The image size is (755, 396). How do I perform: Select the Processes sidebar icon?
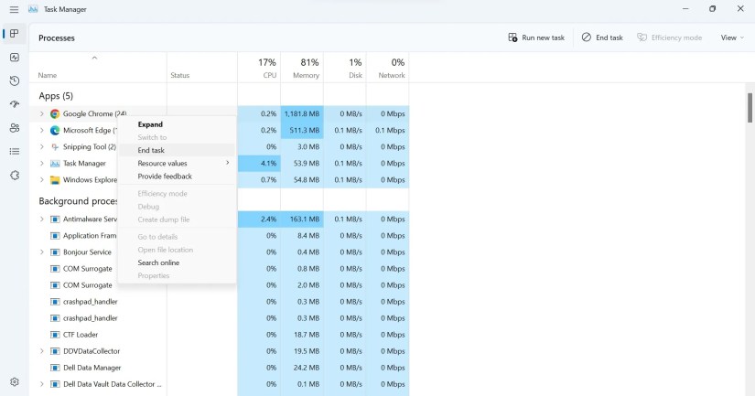coord(15,34)
